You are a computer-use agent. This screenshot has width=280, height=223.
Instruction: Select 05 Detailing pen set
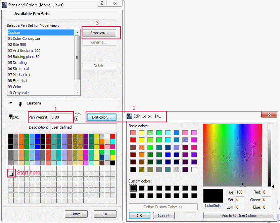41,63
